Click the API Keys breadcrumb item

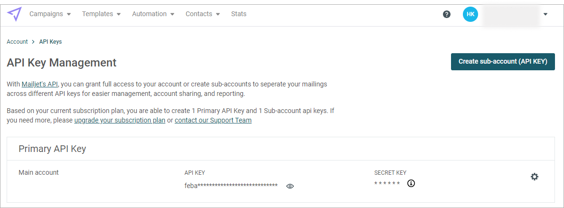50,42
